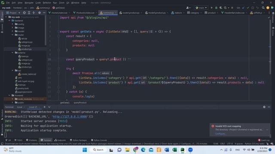Open create_table.sql file in tree

pyautogui.click(x=27, y=74)
